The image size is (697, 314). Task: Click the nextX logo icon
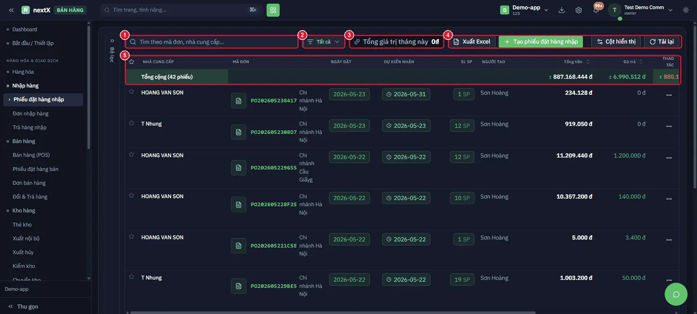26,10
